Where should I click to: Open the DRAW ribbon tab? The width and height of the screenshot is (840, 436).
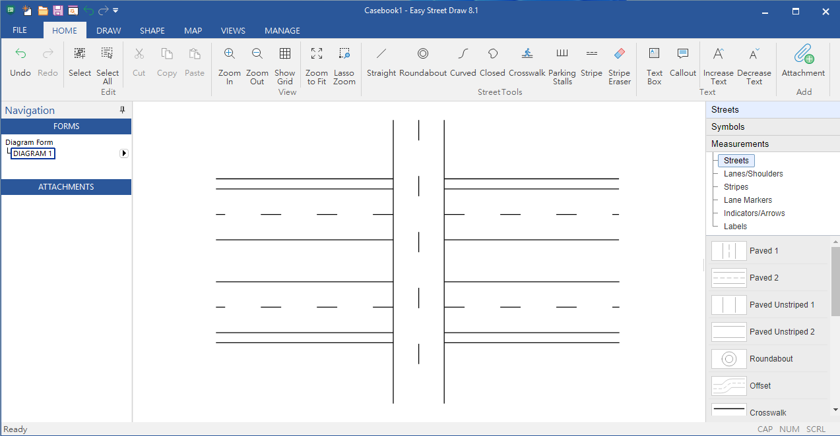coord(109,30)
